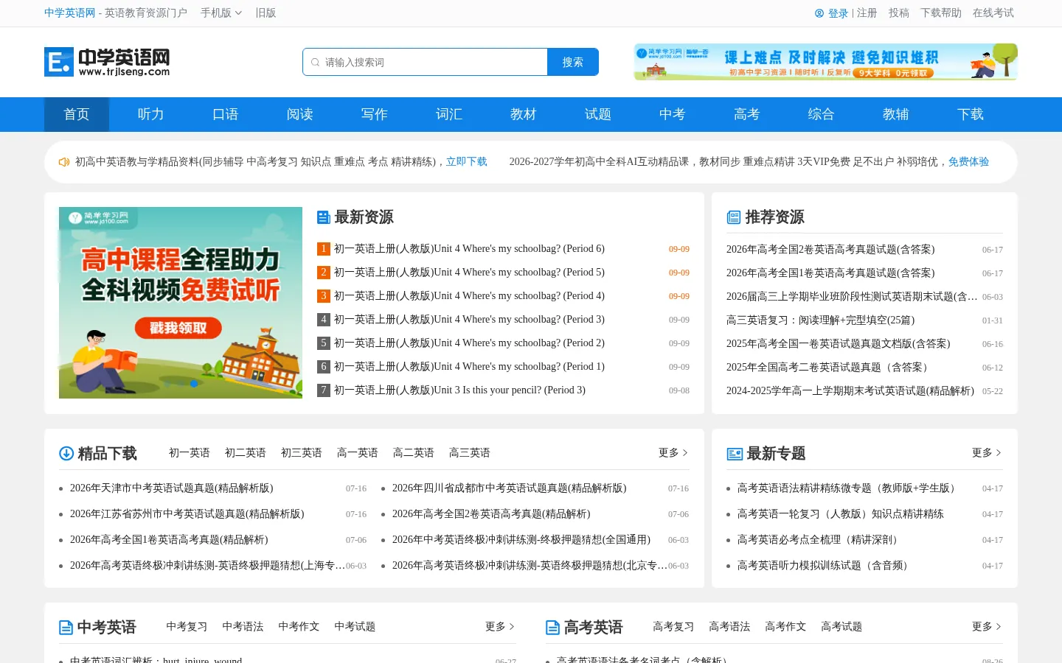
Task: Switch to the 初一英语 tab
Action: 190,453
